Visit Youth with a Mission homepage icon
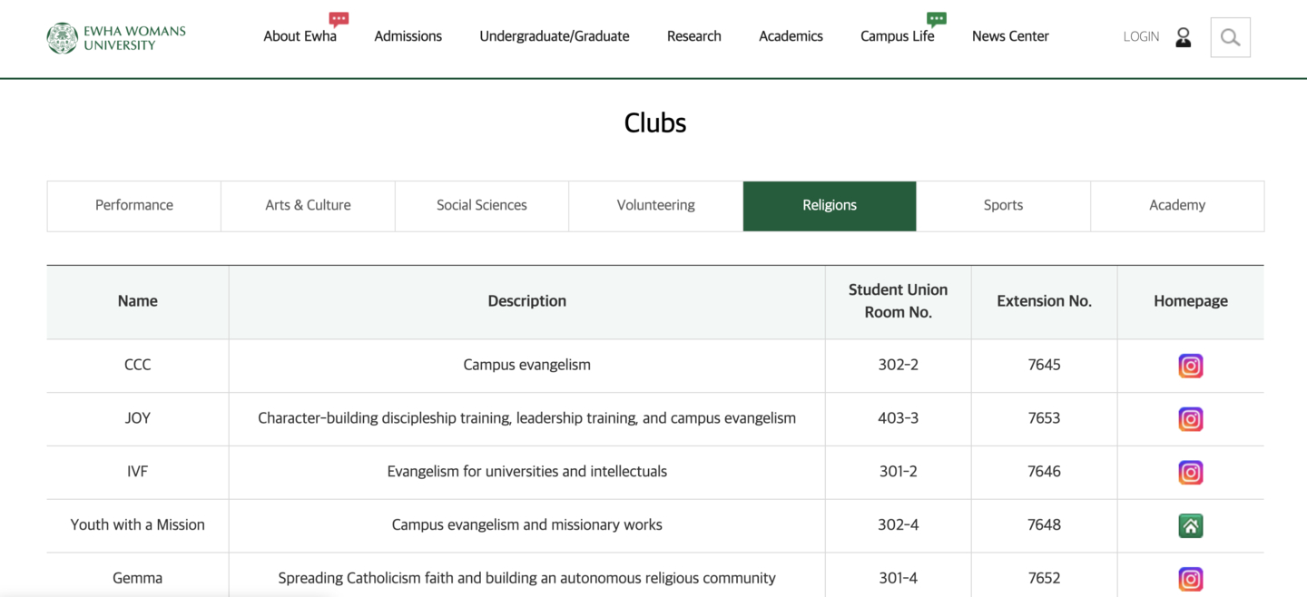 tap(1190, 525)
